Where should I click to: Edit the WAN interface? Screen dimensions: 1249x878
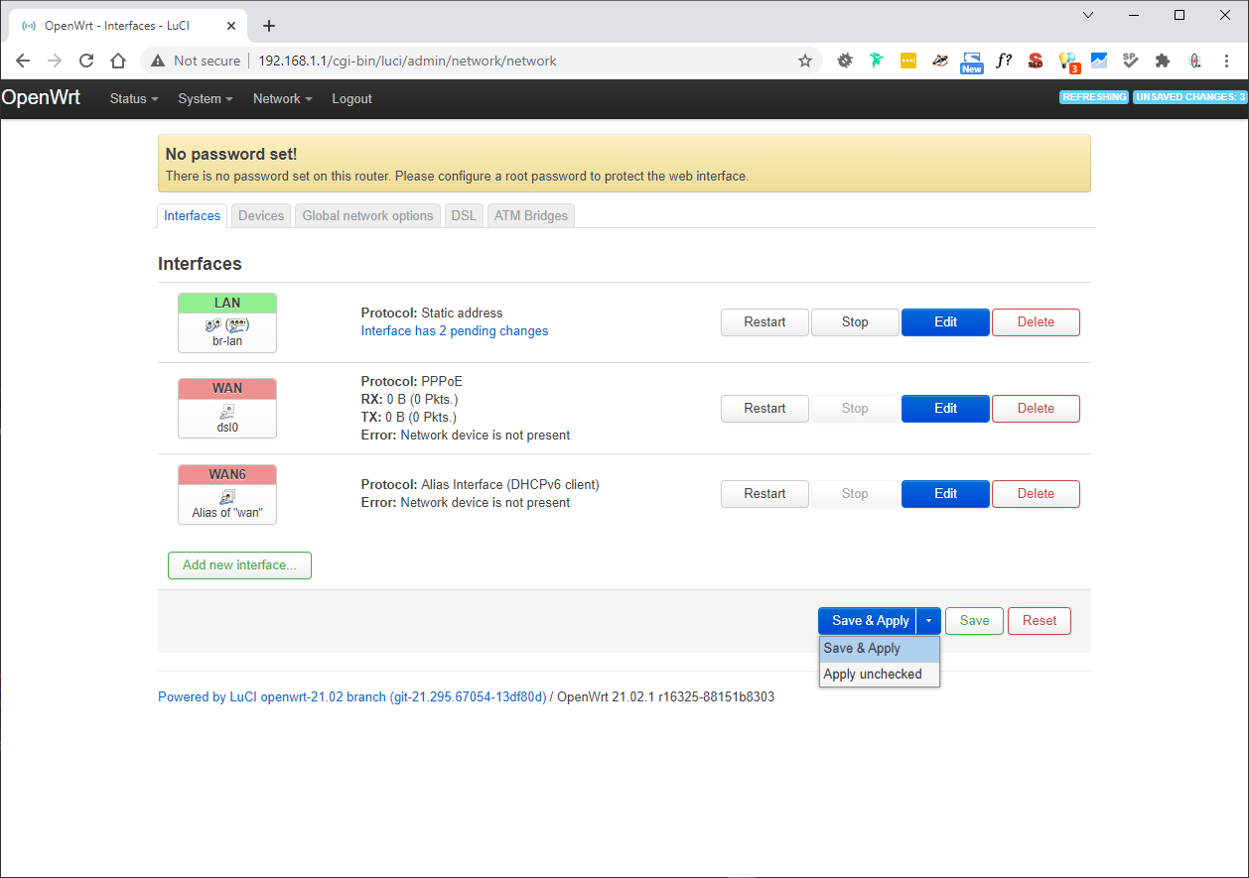click(945, 409)
